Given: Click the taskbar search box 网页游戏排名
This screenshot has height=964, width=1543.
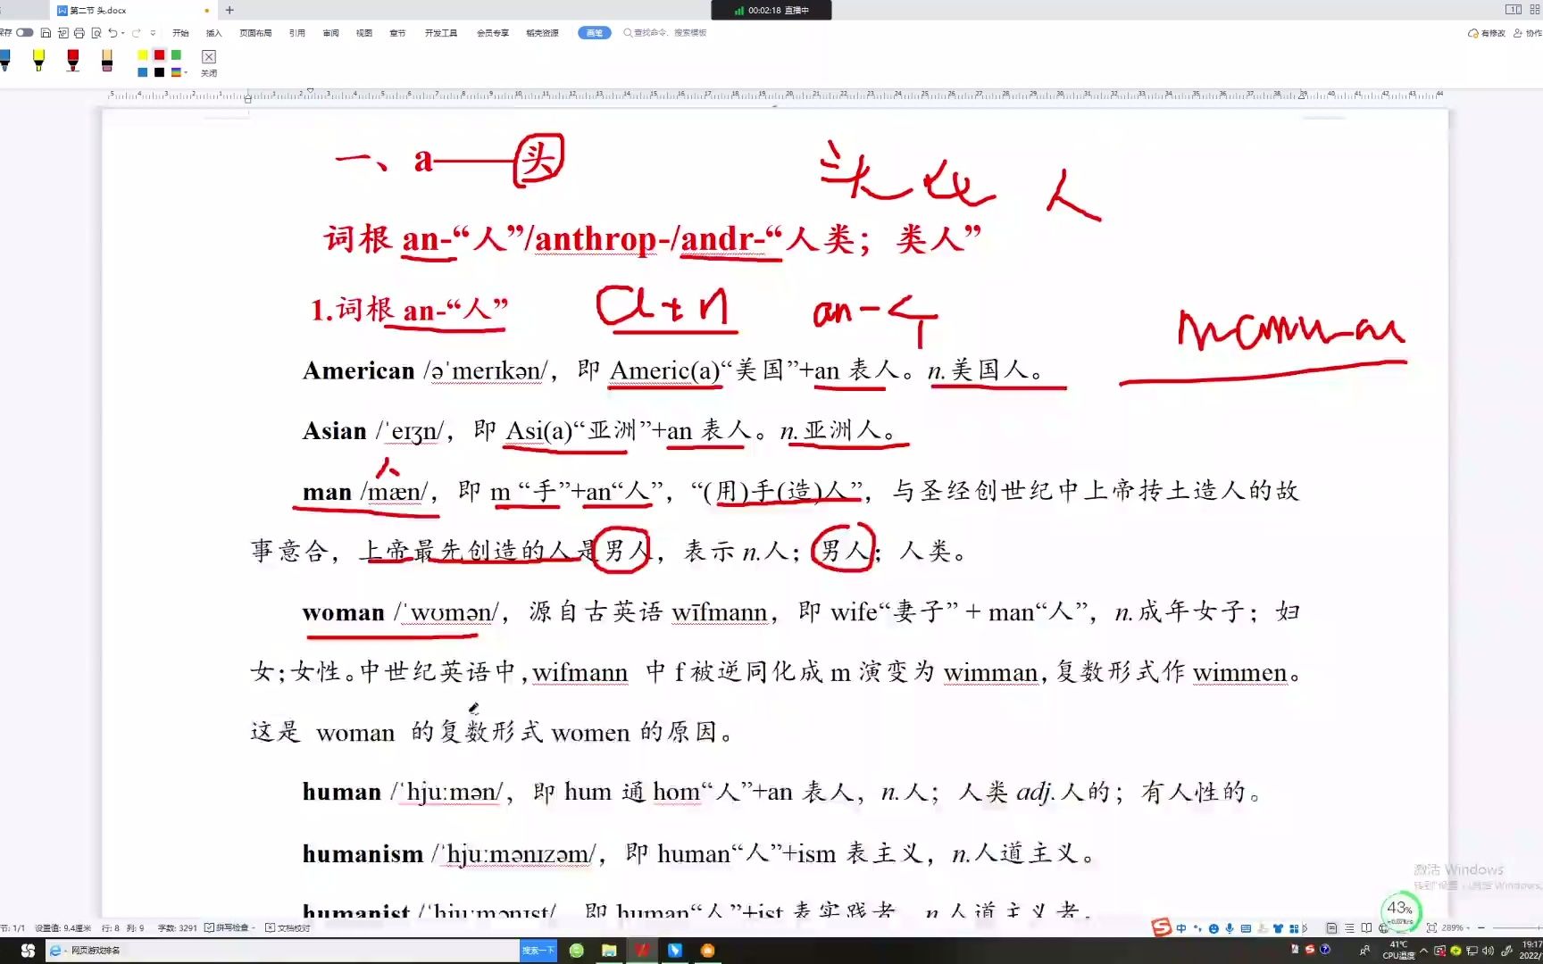Looking at the screenshot, I should pos(282,951).
